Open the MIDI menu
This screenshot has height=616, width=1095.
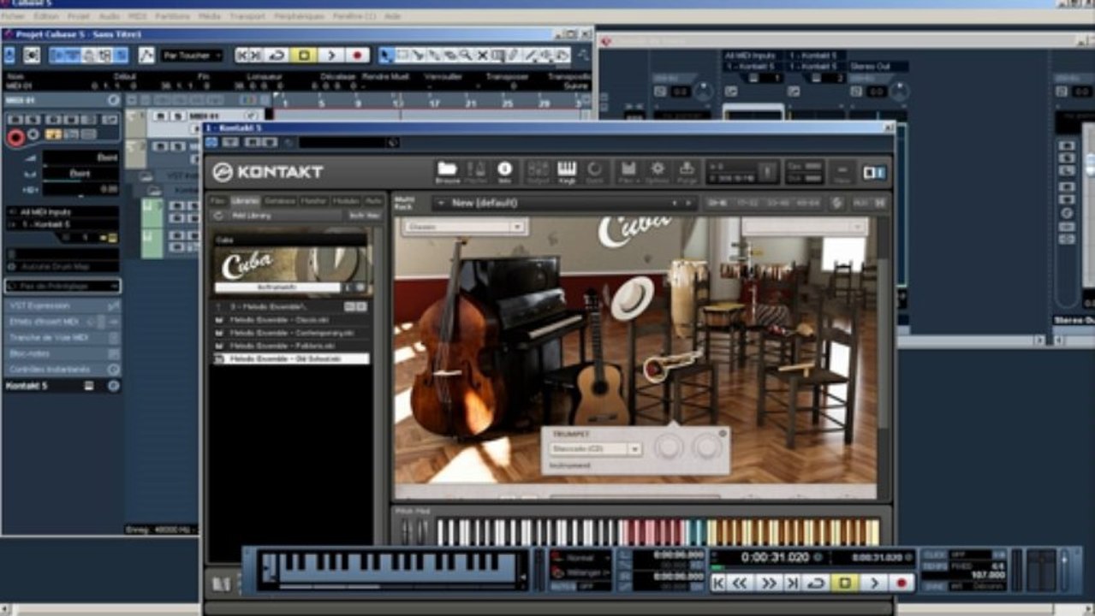pos(137,16)
